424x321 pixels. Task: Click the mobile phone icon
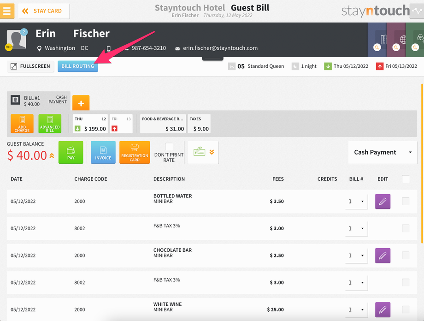[109, 48]
